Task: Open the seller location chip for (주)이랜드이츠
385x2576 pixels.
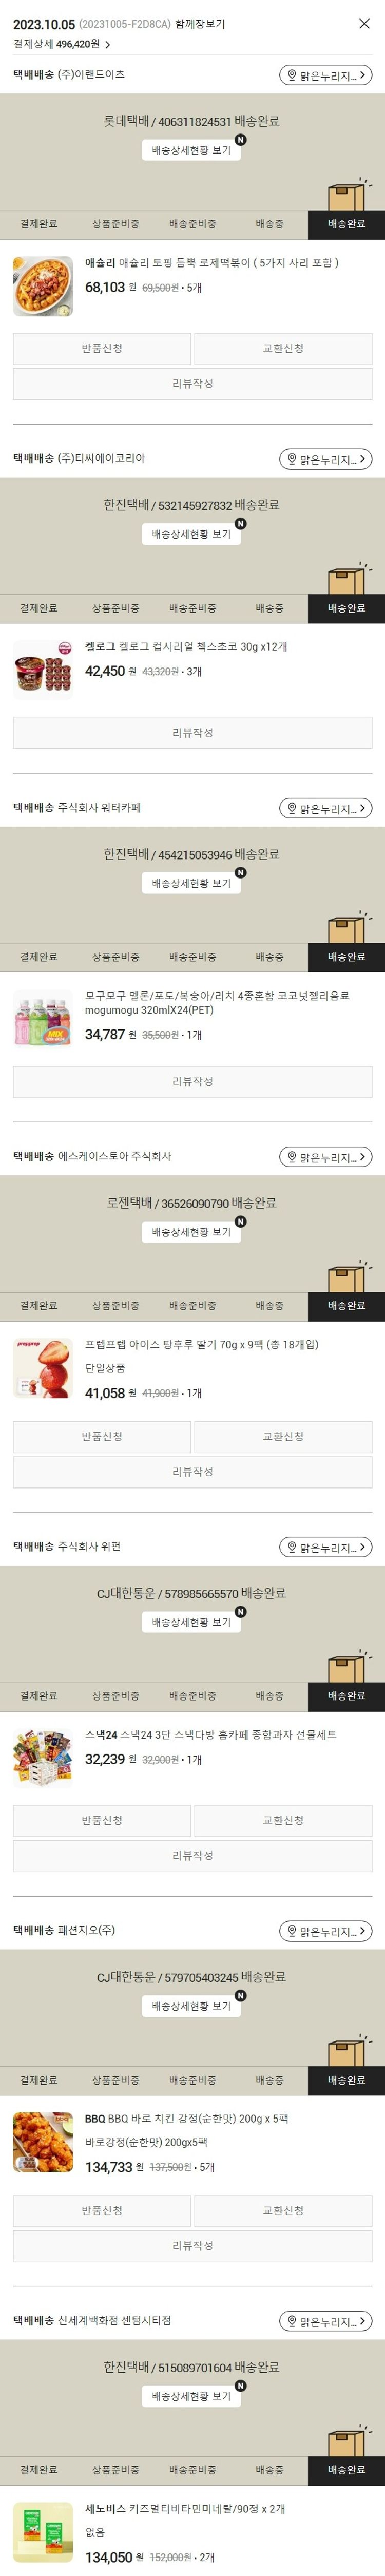Action: 325,75
